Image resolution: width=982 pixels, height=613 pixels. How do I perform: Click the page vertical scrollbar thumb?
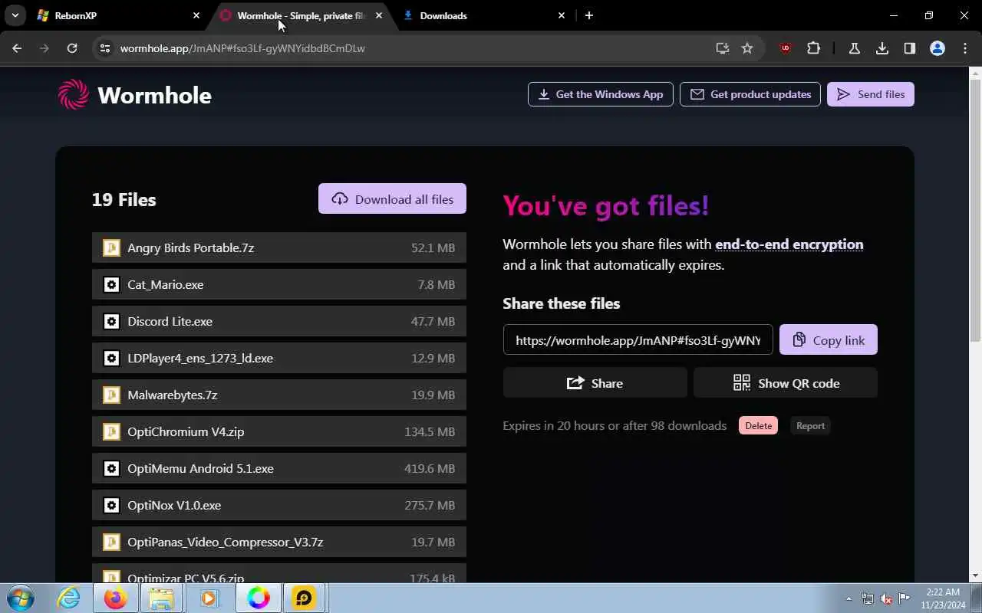tap(975, 212)
